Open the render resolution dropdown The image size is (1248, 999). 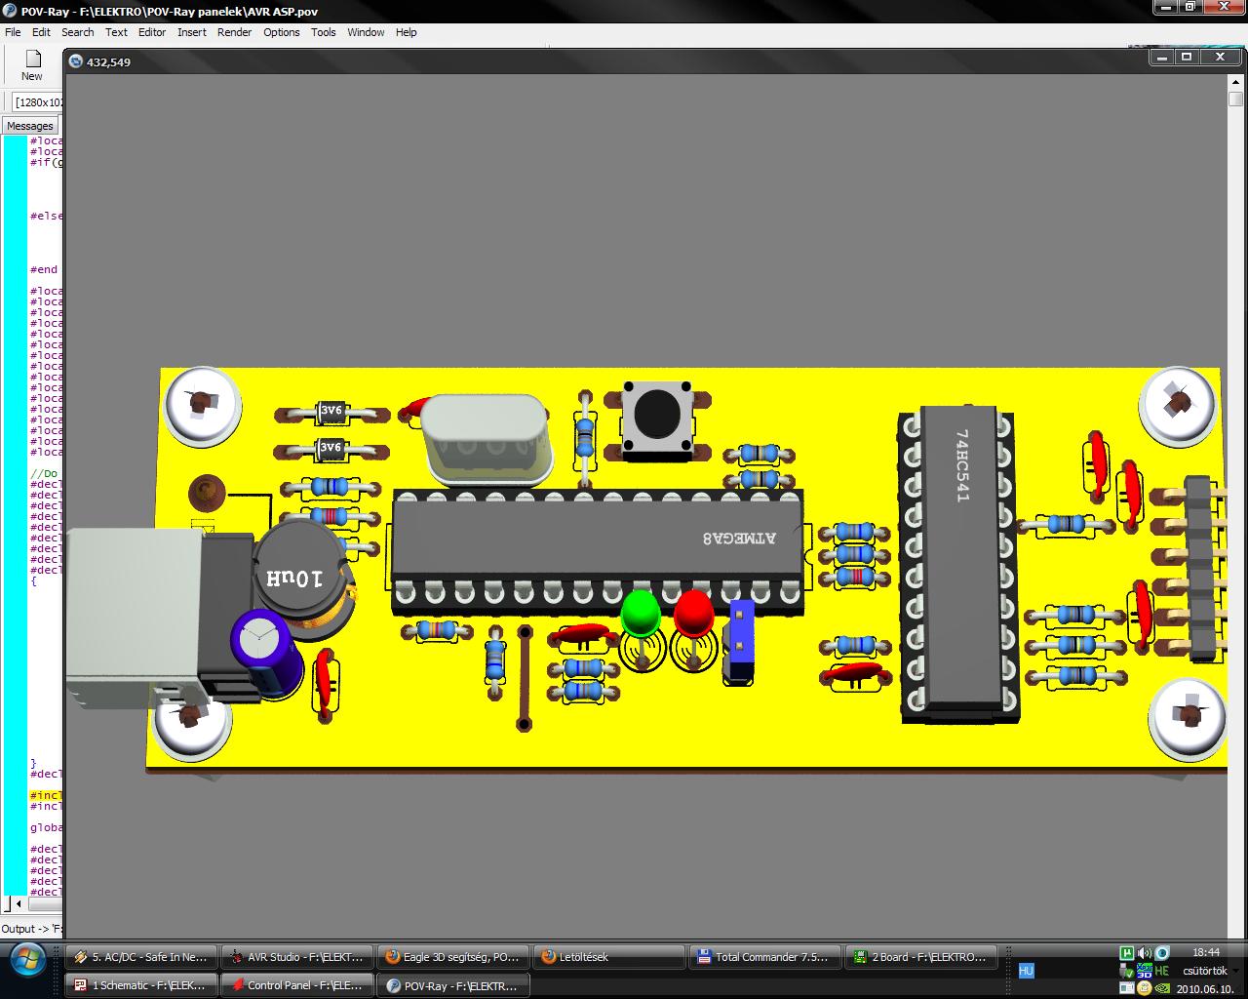[x=38, y=101]
